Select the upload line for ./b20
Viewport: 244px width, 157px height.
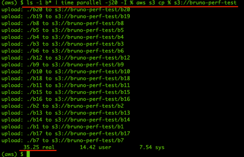click(x=66, y=10)
